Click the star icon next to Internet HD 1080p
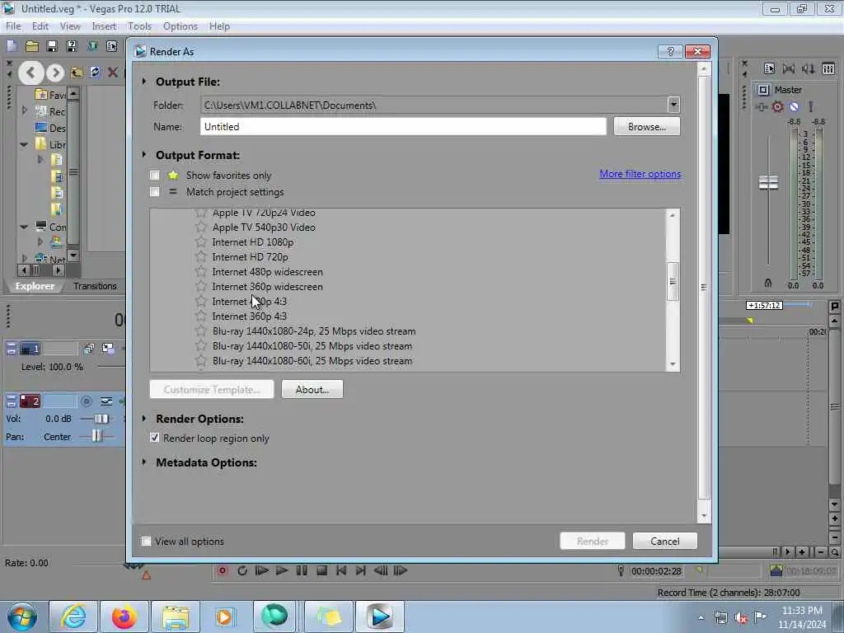This screenshot has width=844, height=633. tap(201, 241)
